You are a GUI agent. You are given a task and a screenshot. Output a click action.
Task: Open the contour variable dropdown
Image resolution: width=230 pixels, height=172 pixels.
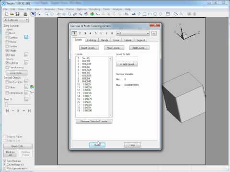click(x=133, y=33)
